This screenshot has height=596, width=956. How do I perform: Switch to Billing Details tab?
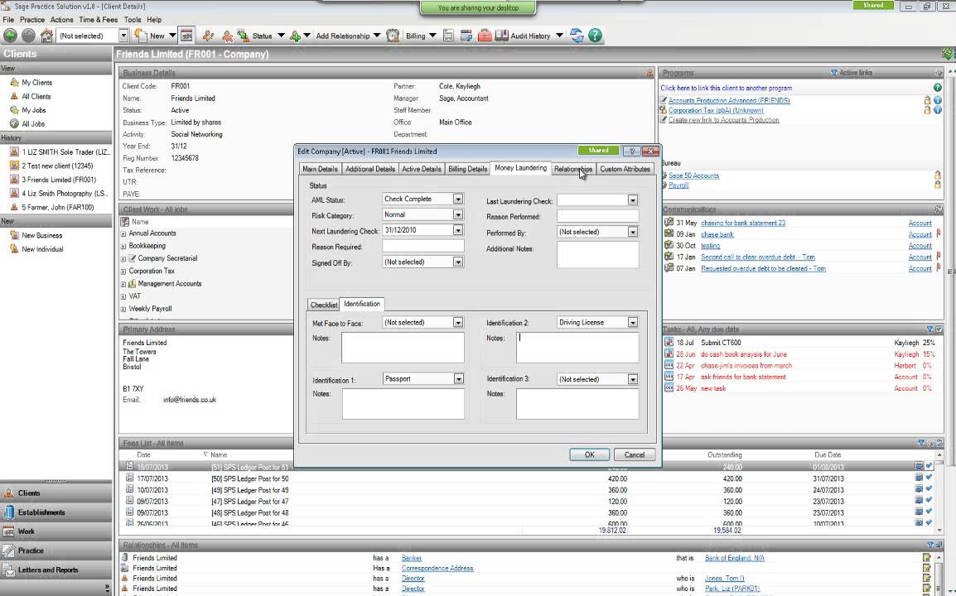(467, 169)
